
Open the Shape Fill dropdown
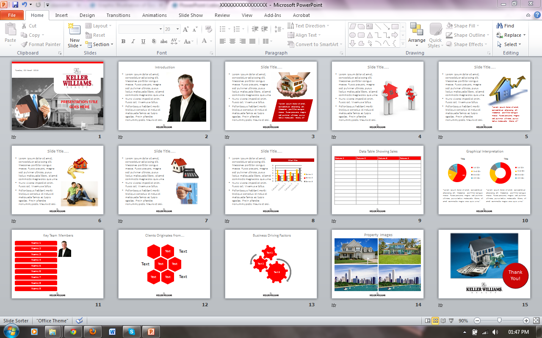pos(463,26)
